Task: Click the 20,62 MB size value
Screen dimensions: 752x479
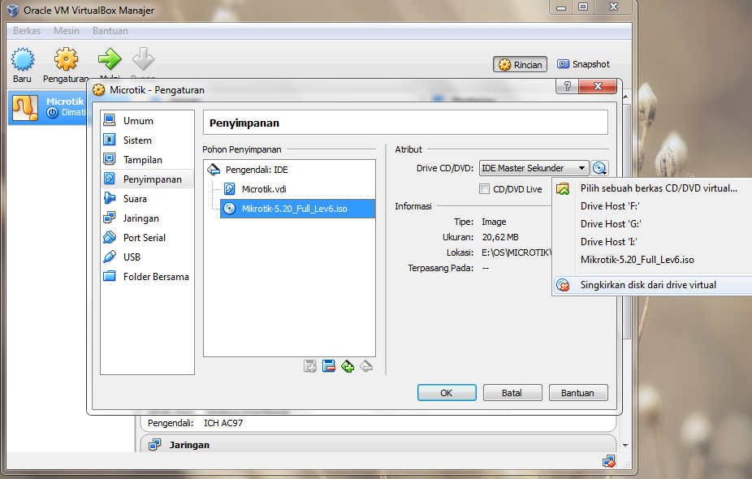Action: [x=500, y=237]
